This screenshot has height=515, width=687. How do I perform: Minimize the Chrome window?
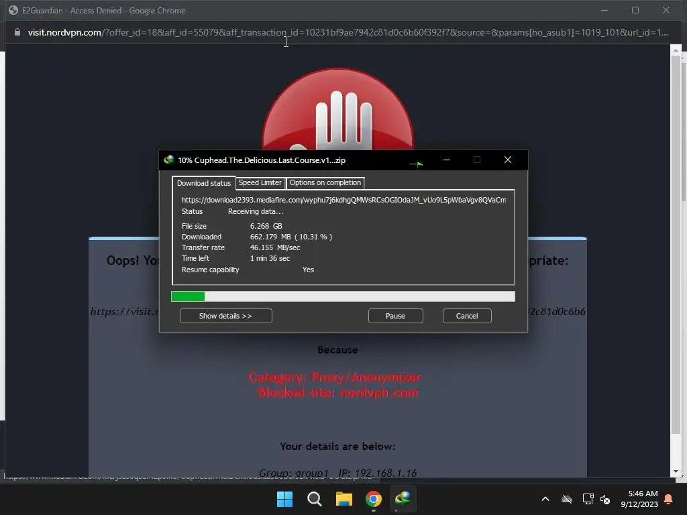coord(604,10)
